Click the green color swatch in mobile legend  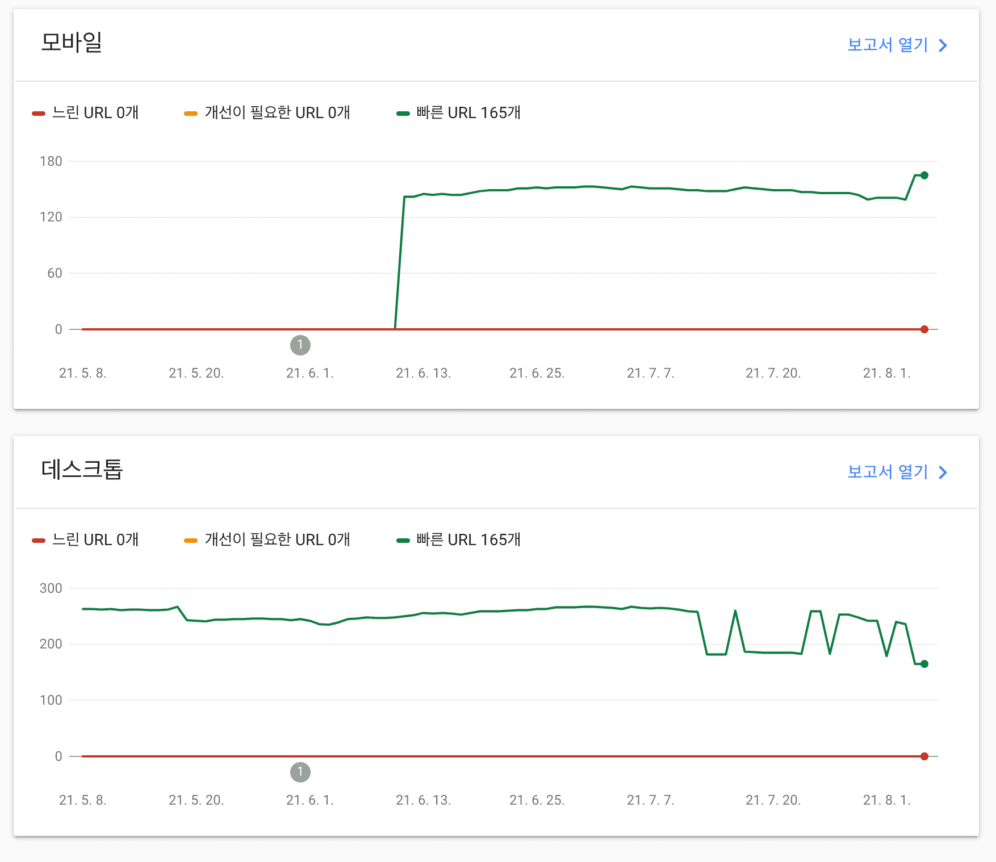[403, 114]
